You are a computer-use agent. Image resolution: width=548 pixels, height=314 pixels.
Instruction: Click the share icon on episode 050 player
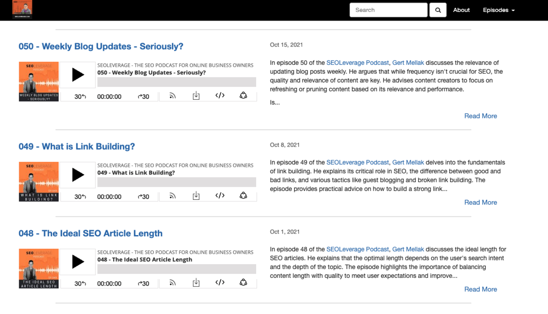click(x=243, y=95)
